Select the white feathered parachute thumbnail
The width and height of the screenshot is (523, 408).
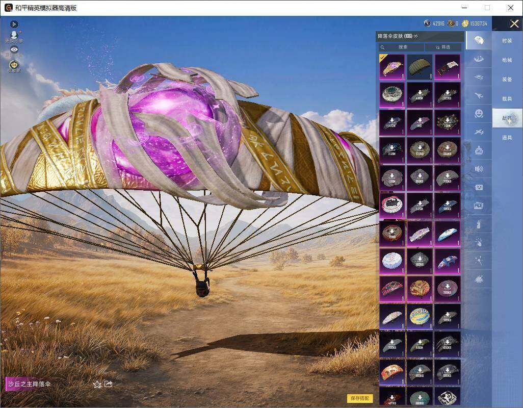(x=392, y=316)
